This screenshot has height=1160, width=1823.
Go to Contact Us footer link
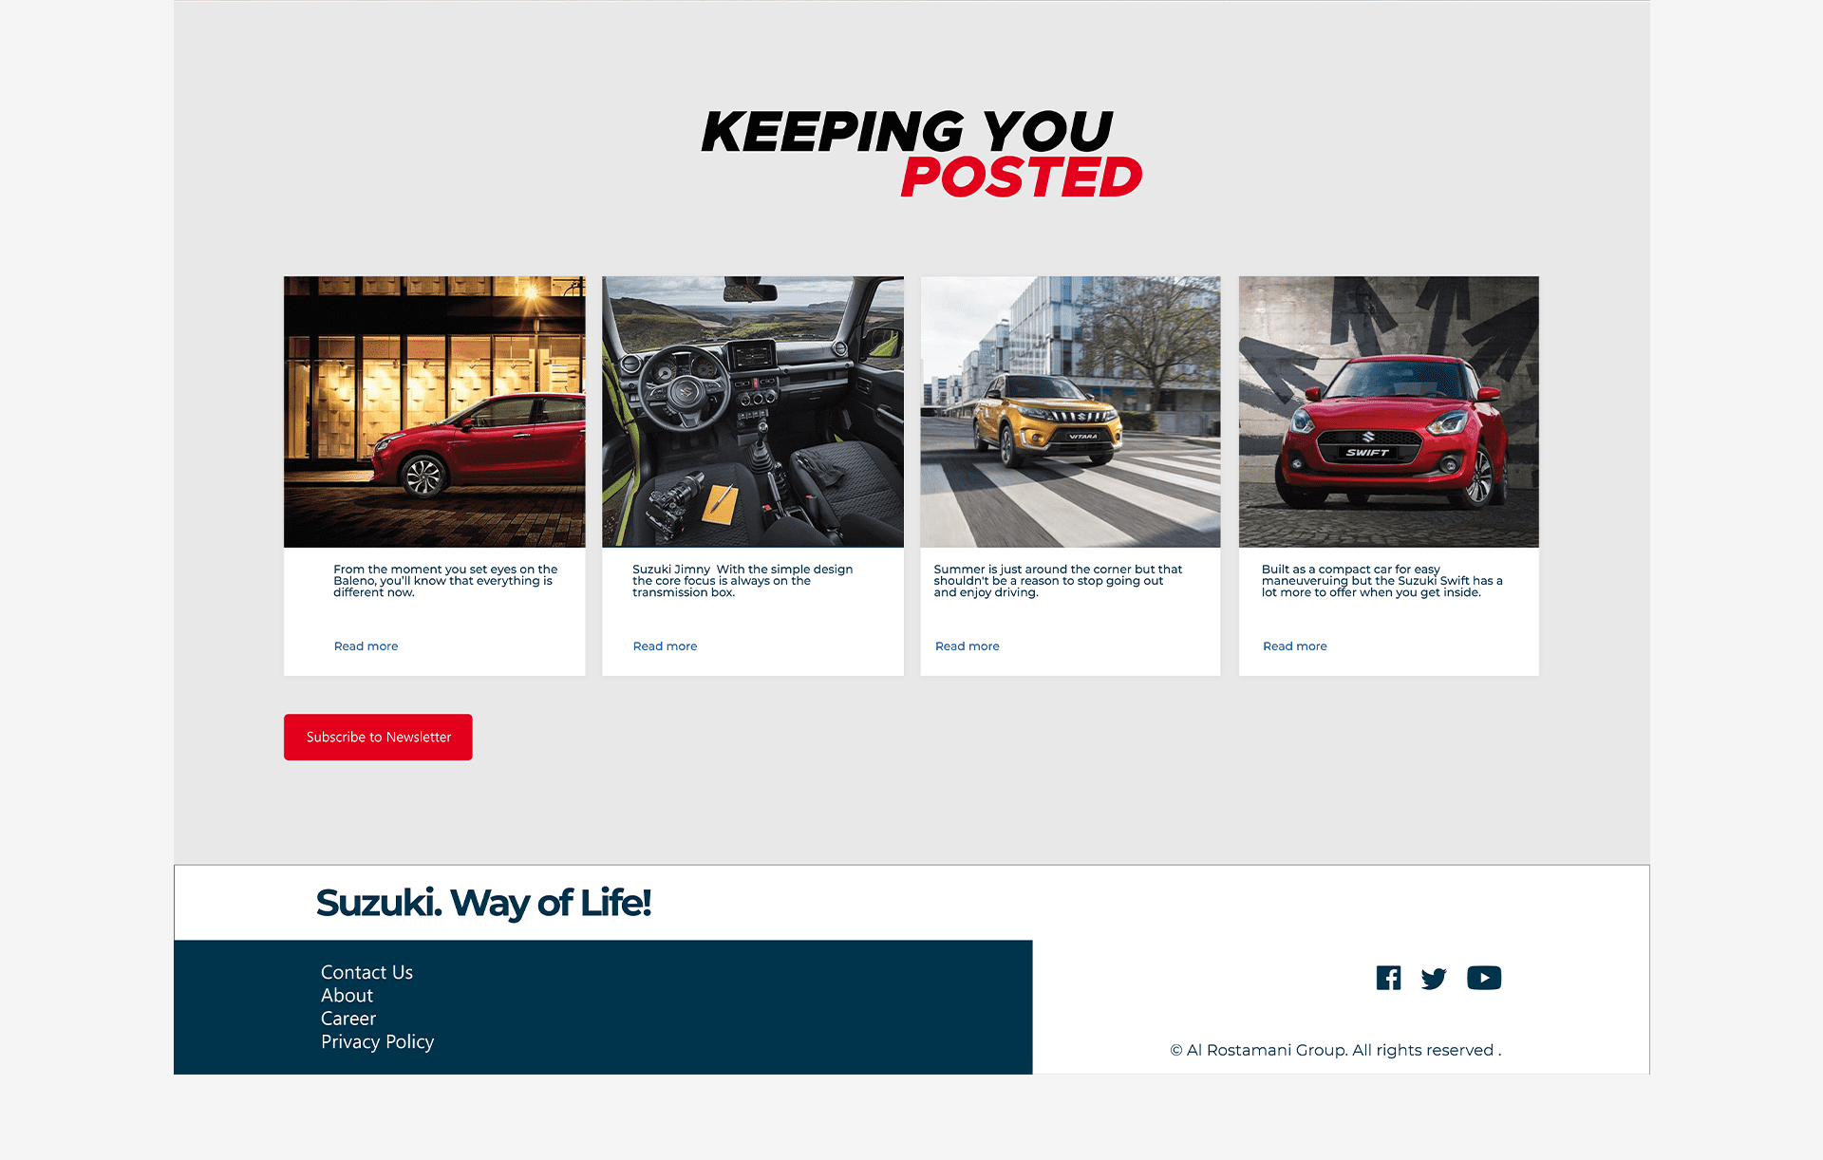[366, 972]
